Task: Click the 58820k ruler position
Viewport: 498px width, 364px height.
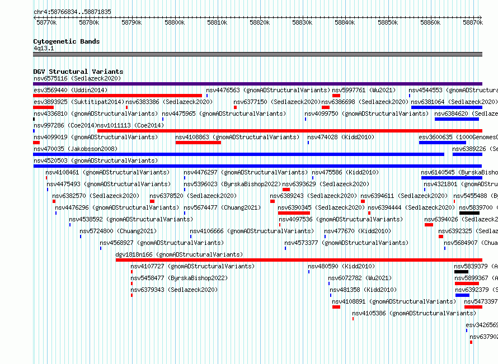Action: pos(260,22)
